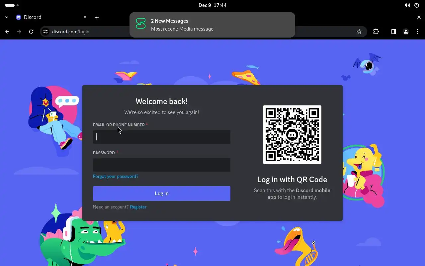Image resolution: width=425 pixels, height=266 pixels.
Task: Open the browser three-dot menu
Action: click(x=418, y=32)
